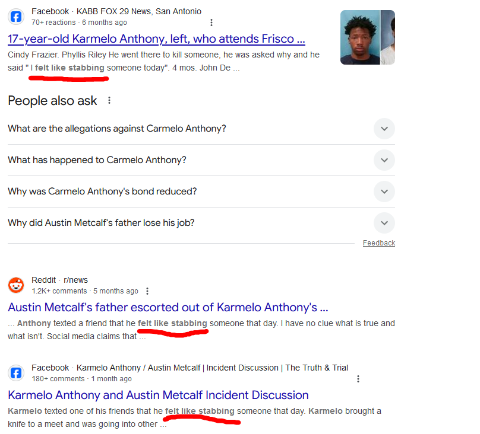The image size is (480, 434).
Task: Expand 'Why did Austin Metcalf's father lose his job?'
Action: pos(201,223)
